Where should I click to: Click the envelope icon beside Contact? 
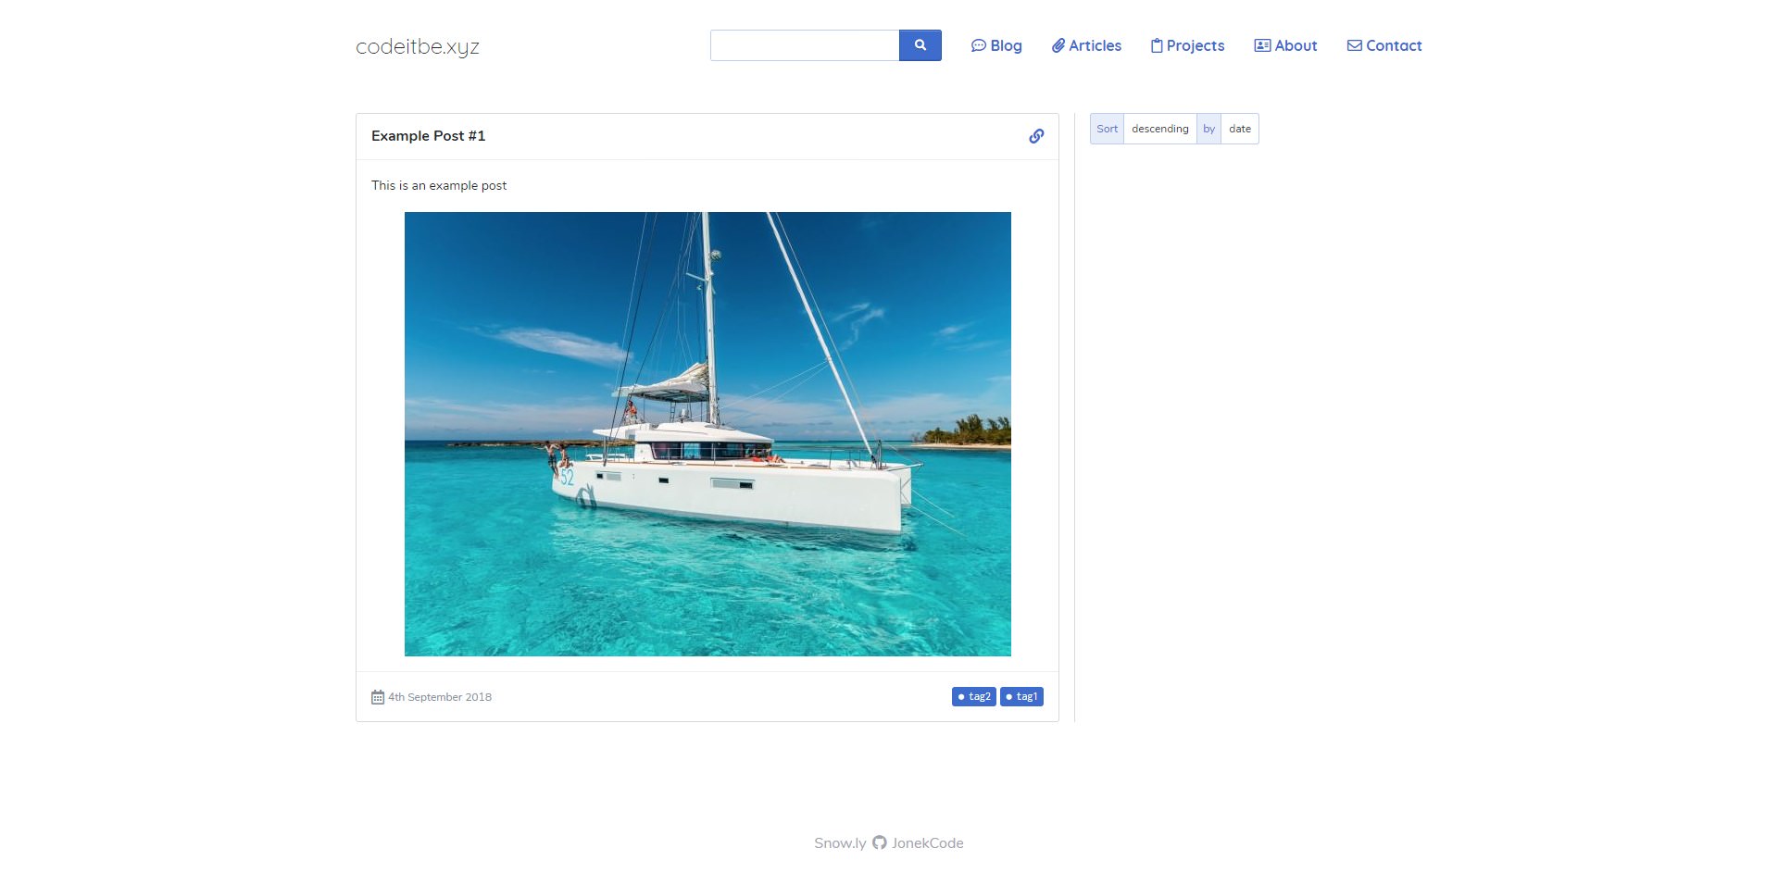[1354, 45]
